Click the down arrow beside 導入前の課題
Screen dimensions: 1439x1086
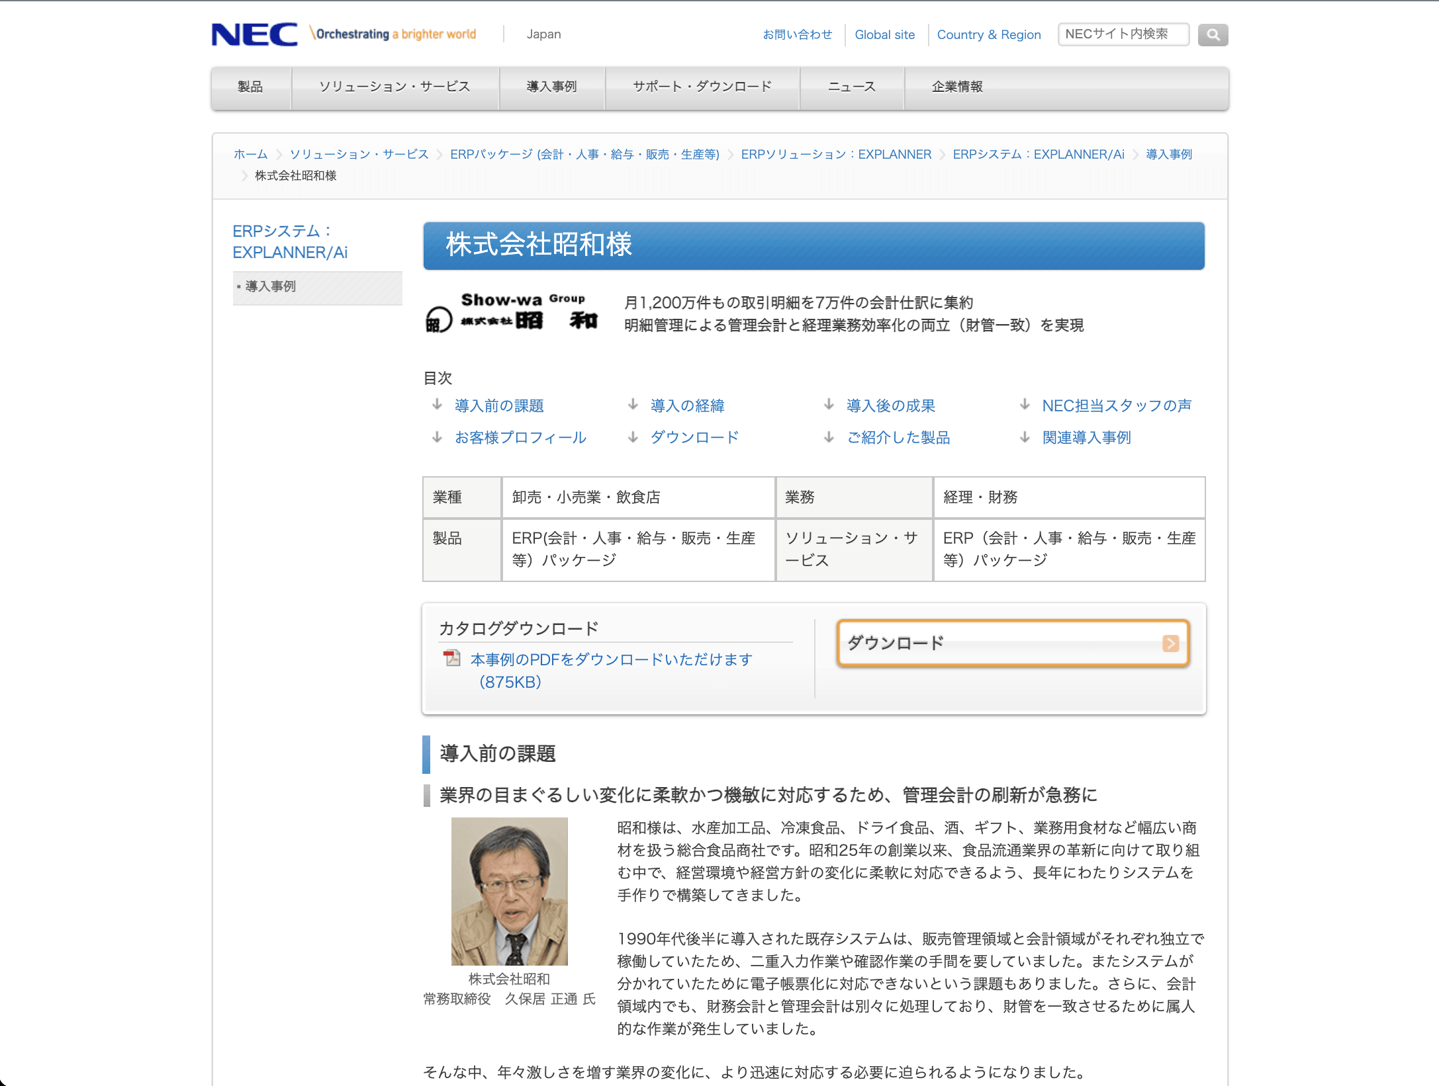437,405
